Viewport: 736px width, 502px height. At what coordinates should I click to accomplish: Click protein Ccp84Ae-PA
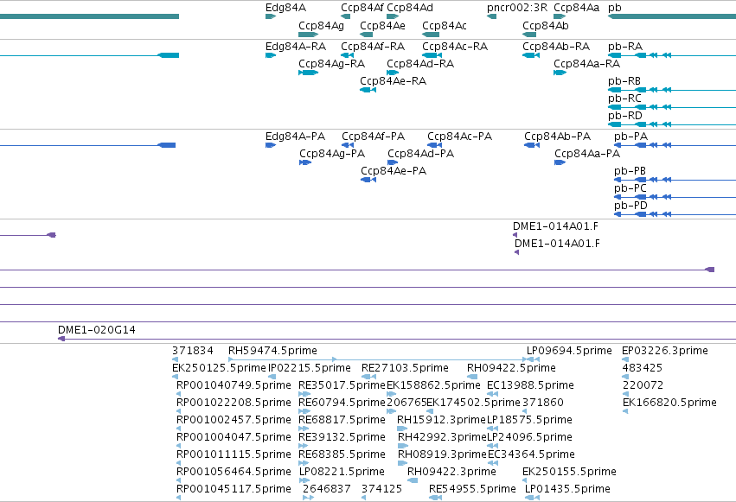(394, 171)
